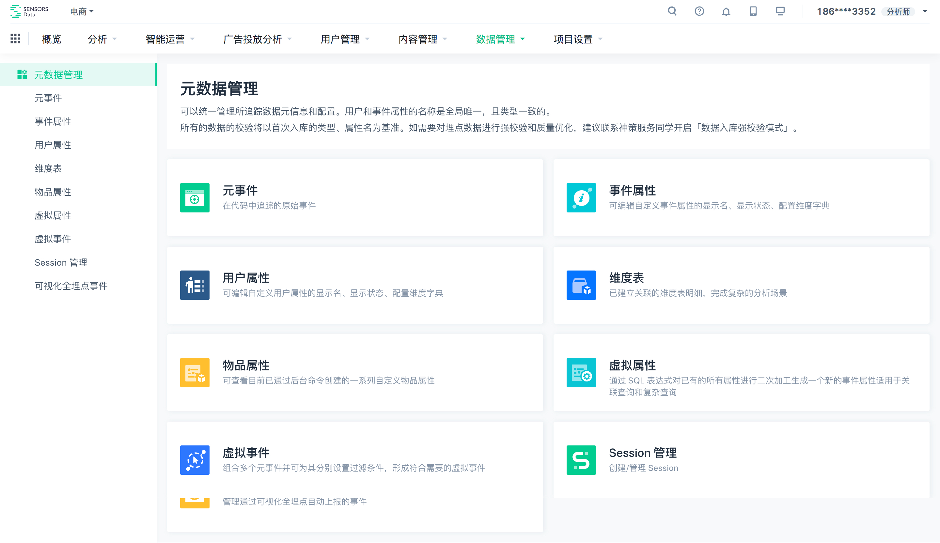This screenshot has width=940, height=543.
Task: Click the teal 事件属性 info icon
Action: (581, 198)
